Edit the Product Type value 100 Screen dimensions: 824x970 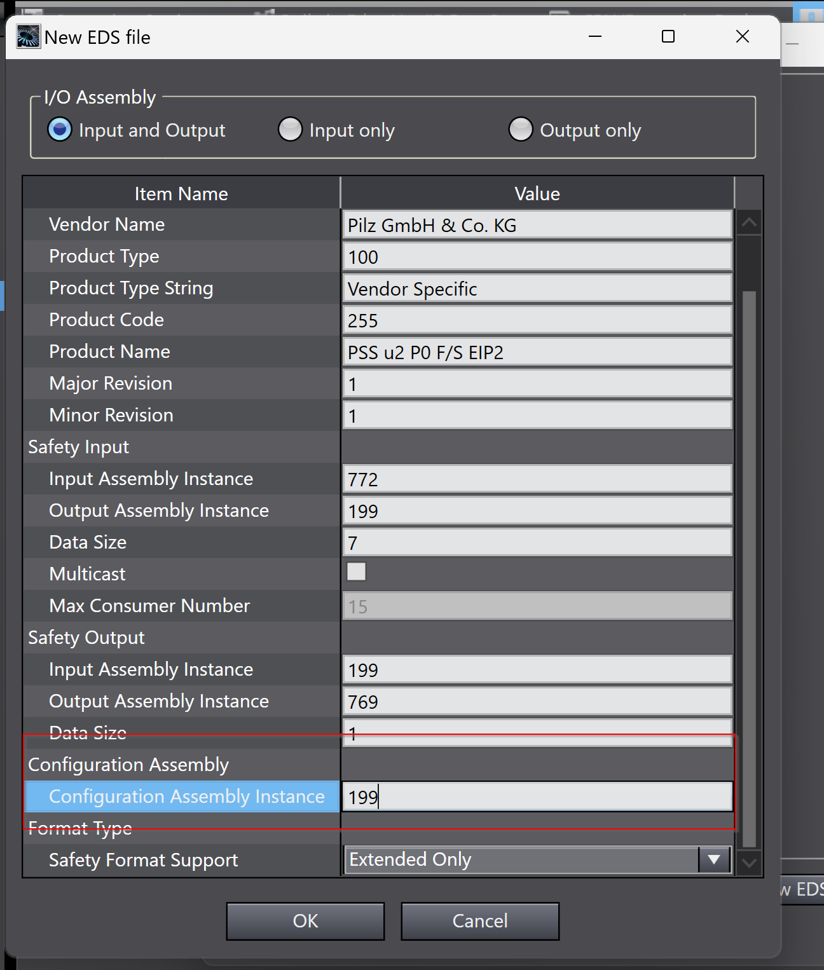click(537, 257)
